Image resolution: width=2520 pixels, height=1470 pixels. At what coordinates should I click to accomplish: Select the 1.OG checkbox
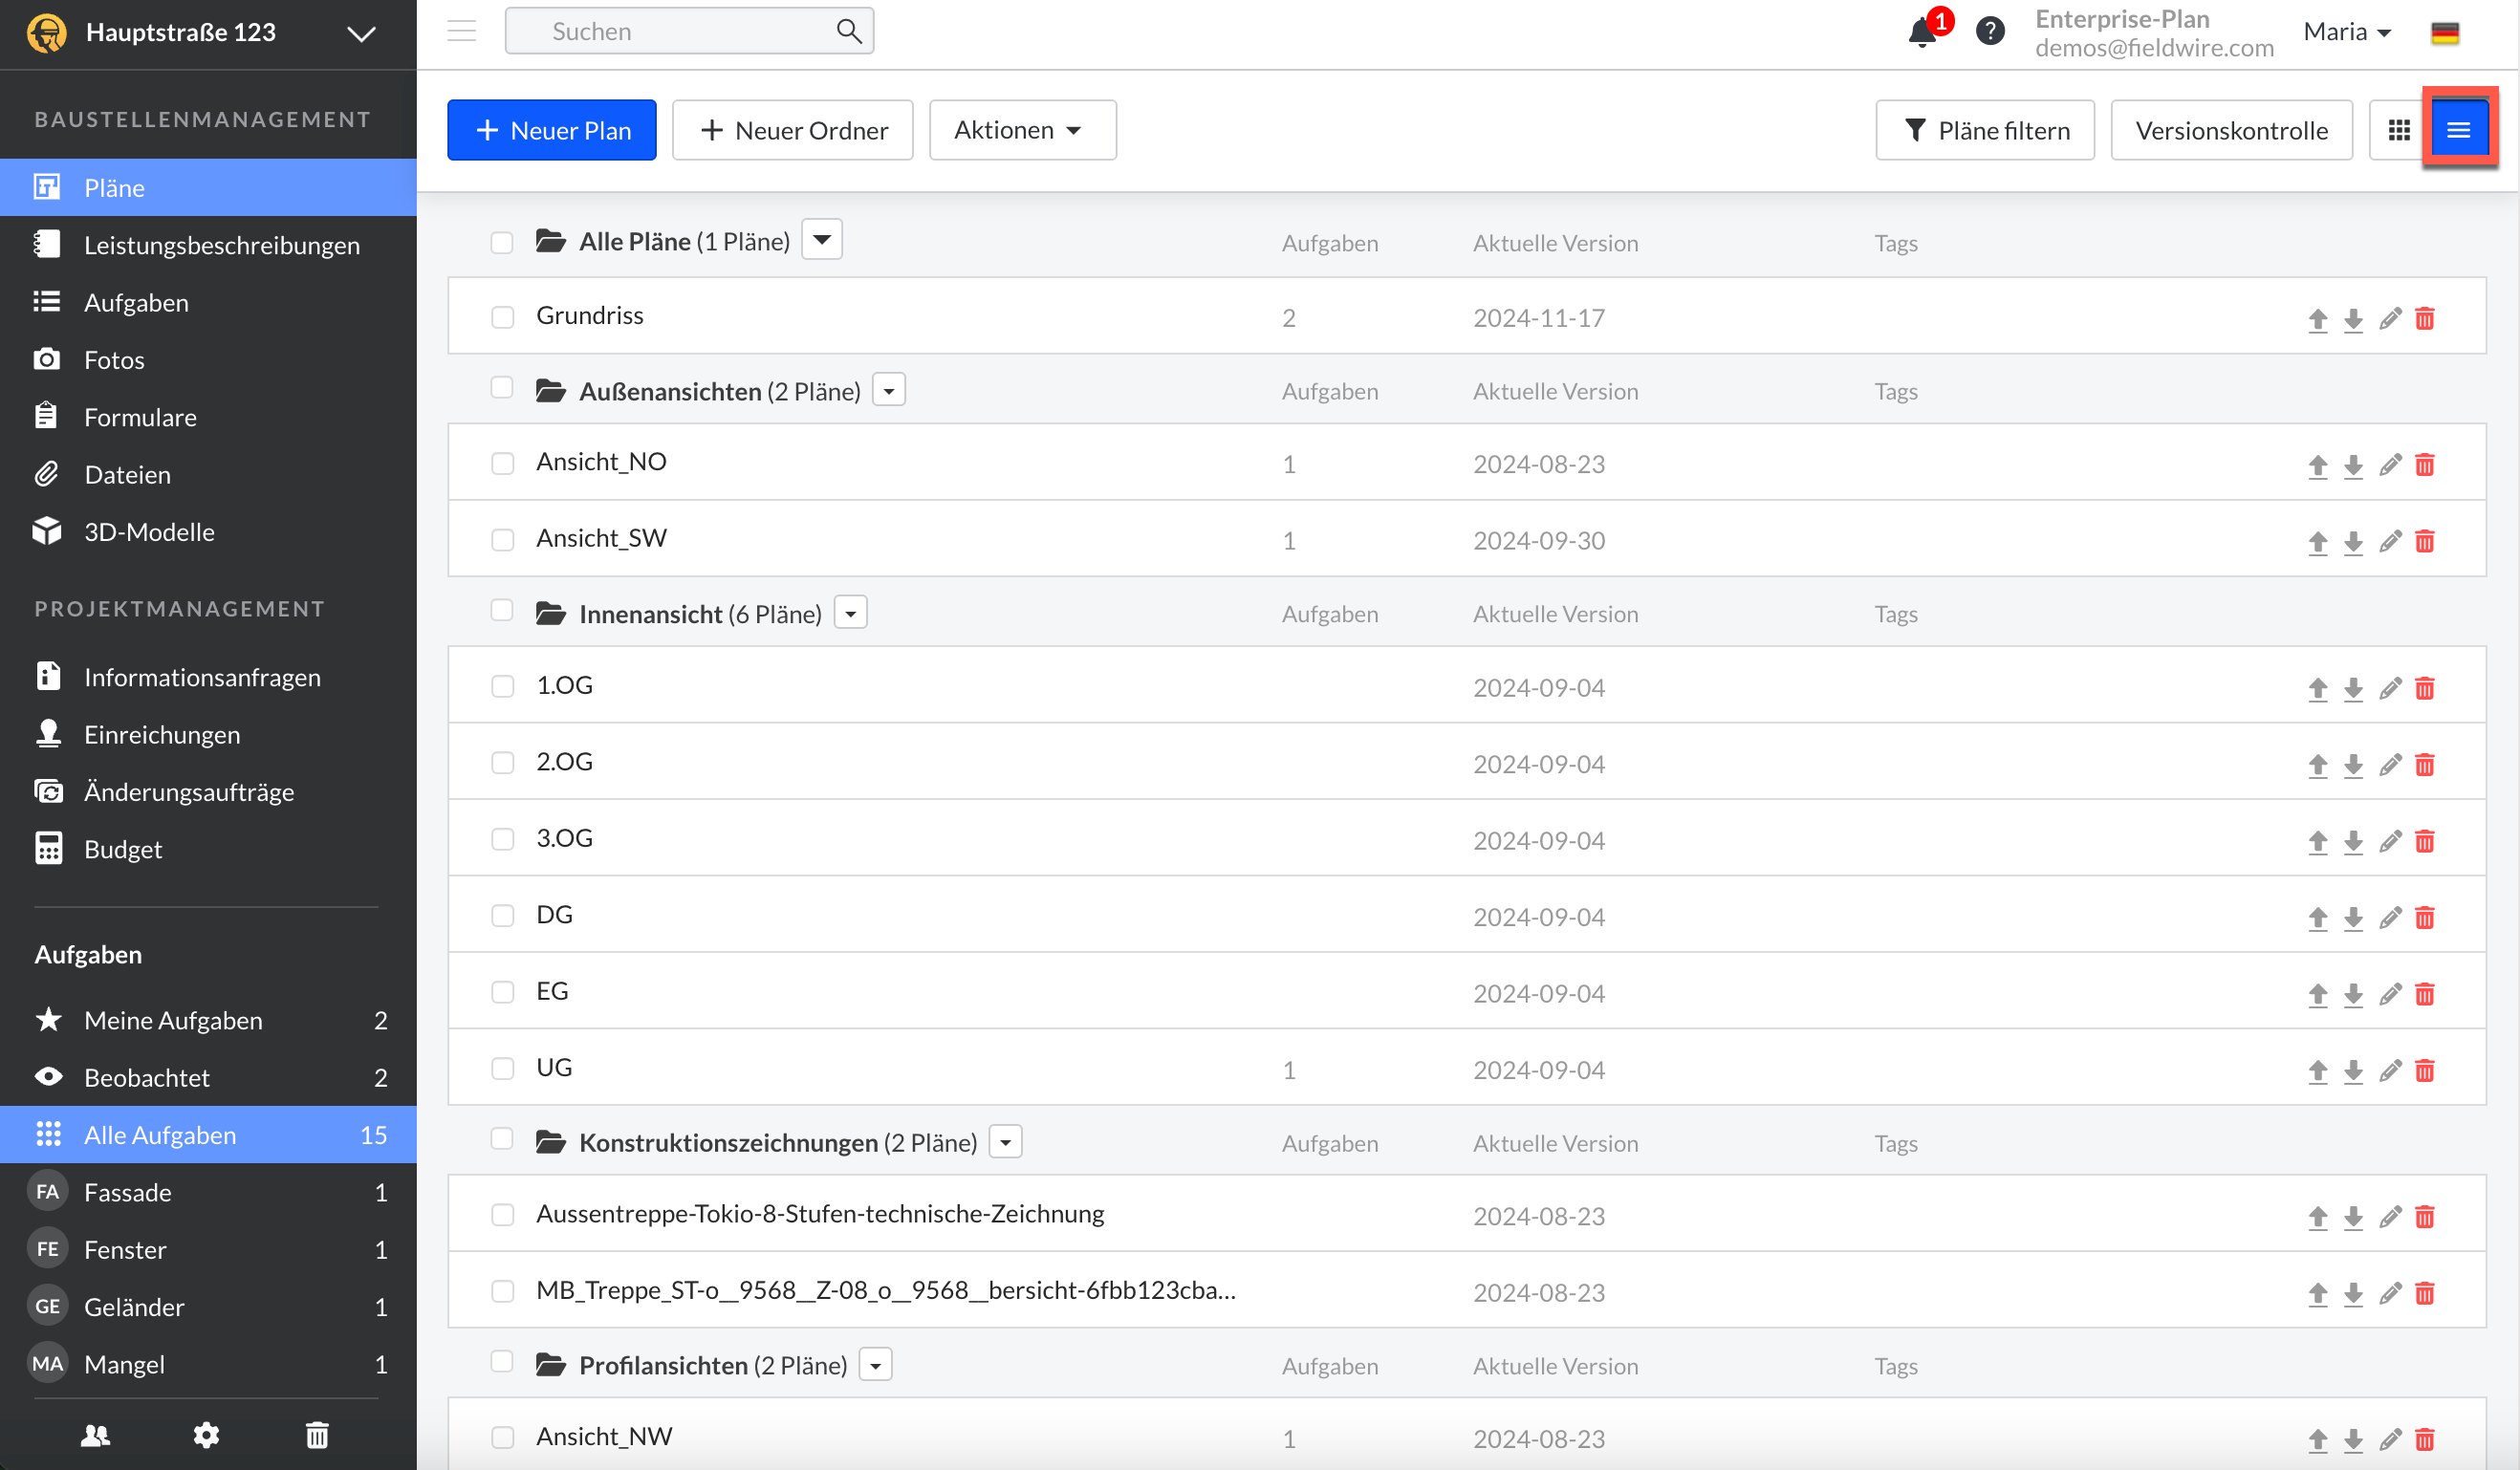click(x=502, y=687)
